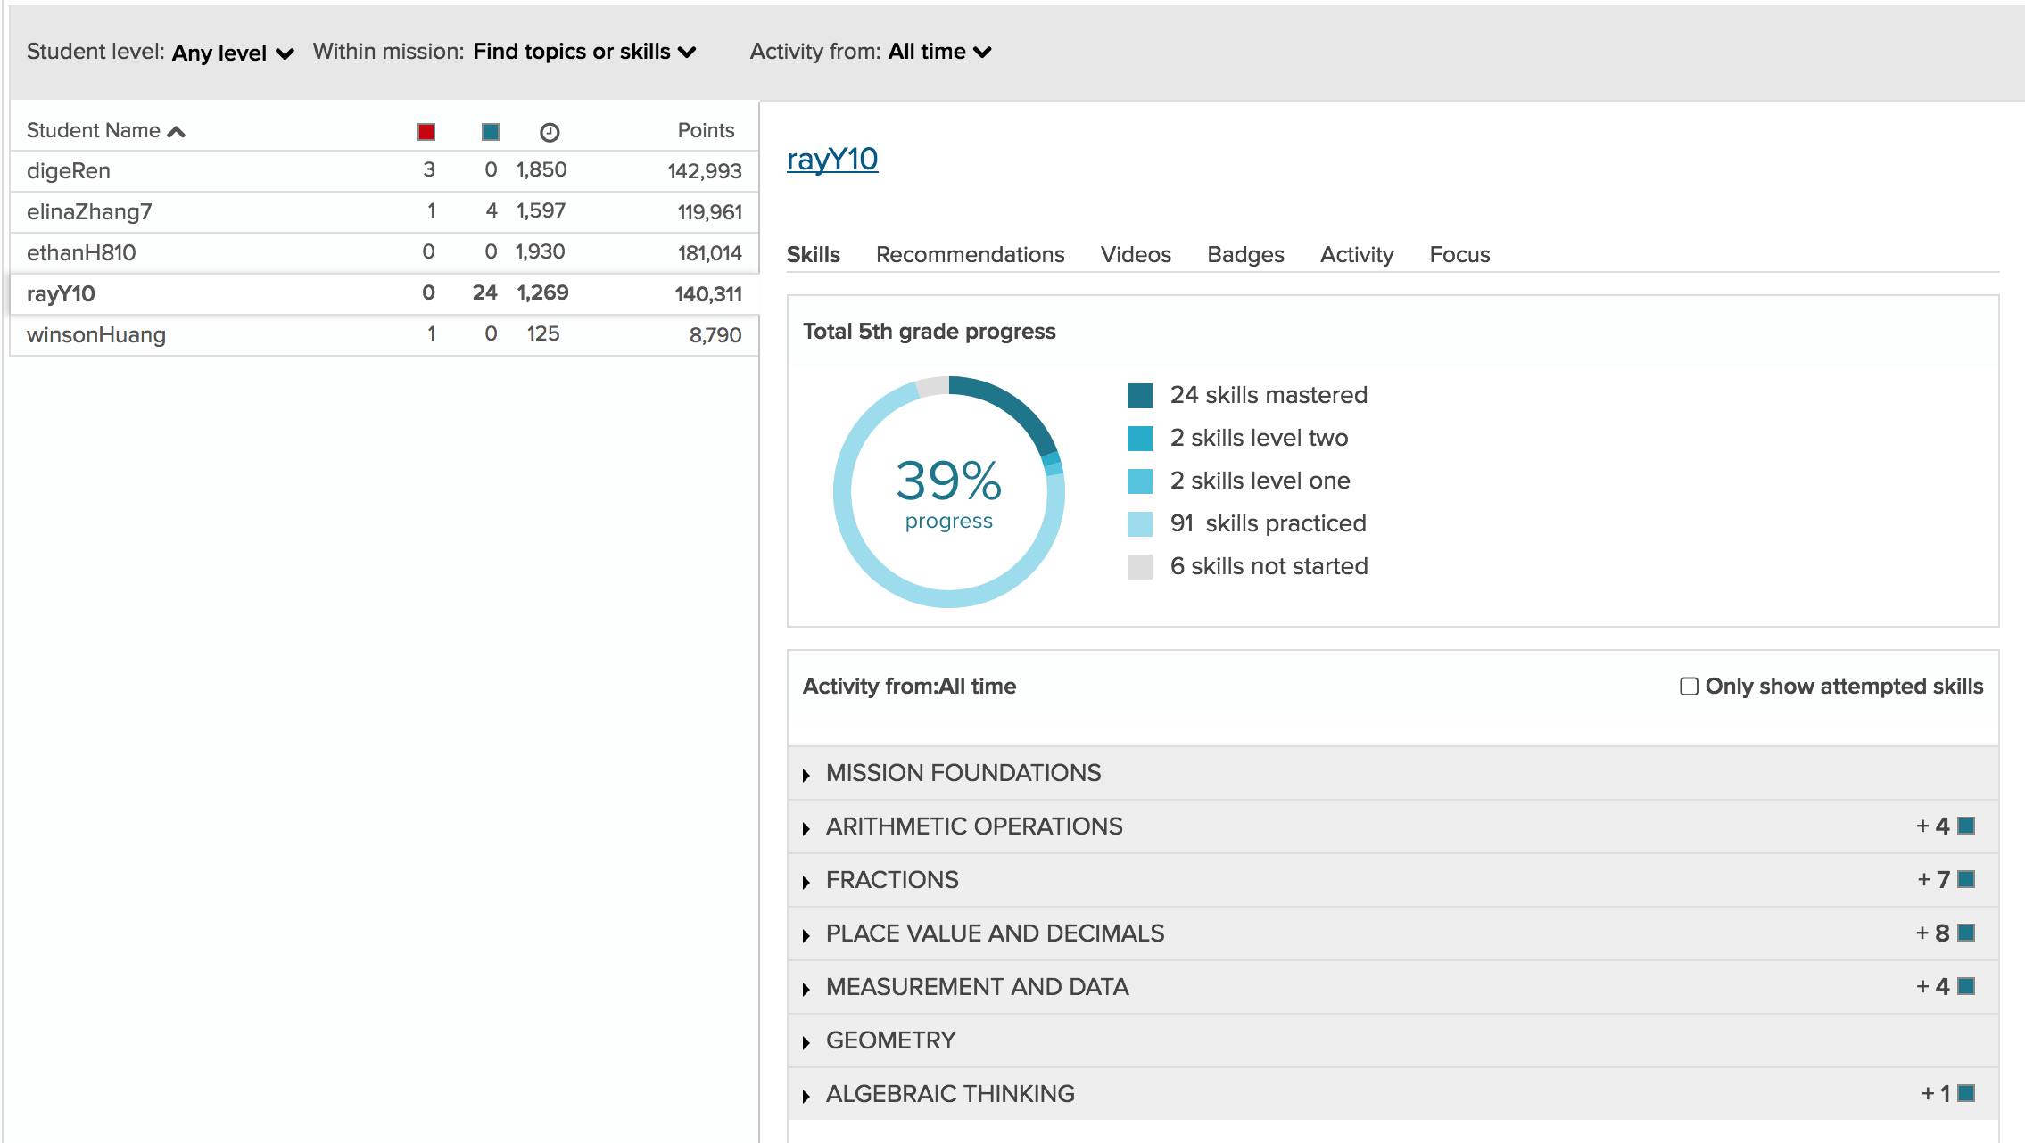Click the teal mastered-skills column icon

pyautogui.click(x=491, y=132)
